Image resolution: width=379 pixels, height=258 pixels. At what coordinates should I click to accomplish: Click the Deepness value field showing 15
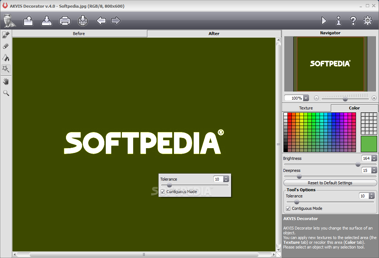tap(367, 170)
